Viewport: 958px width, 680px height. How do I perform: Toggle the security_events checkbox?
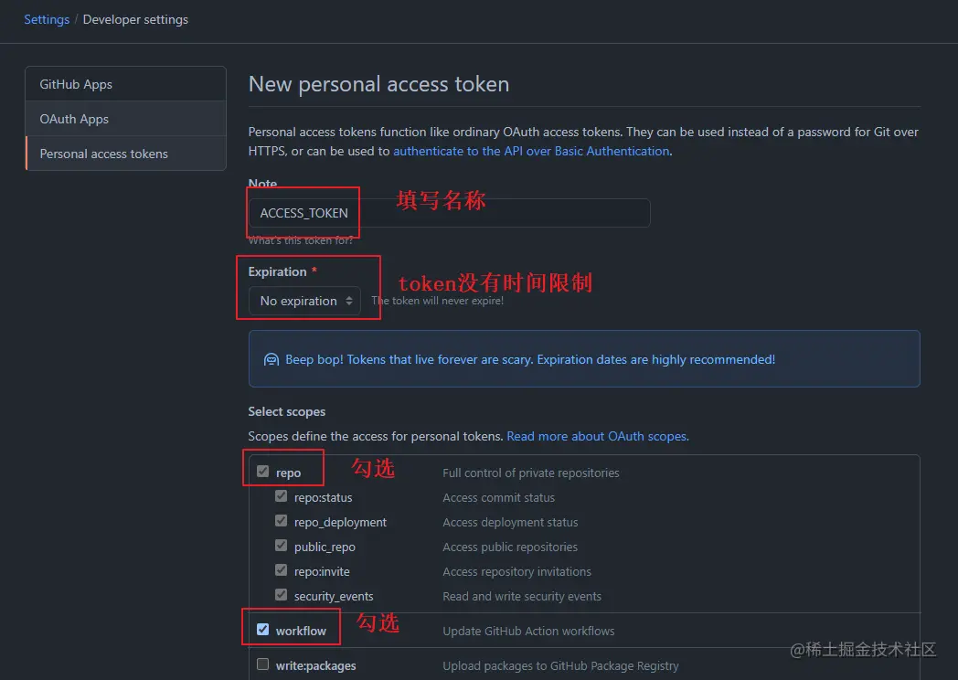[x=281, y=594]
